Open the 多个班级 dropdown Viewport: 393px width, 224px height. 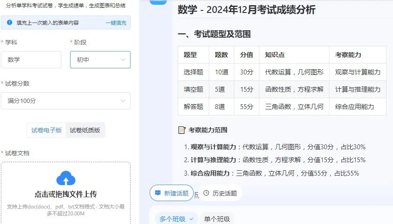click(x=176, y=219)
